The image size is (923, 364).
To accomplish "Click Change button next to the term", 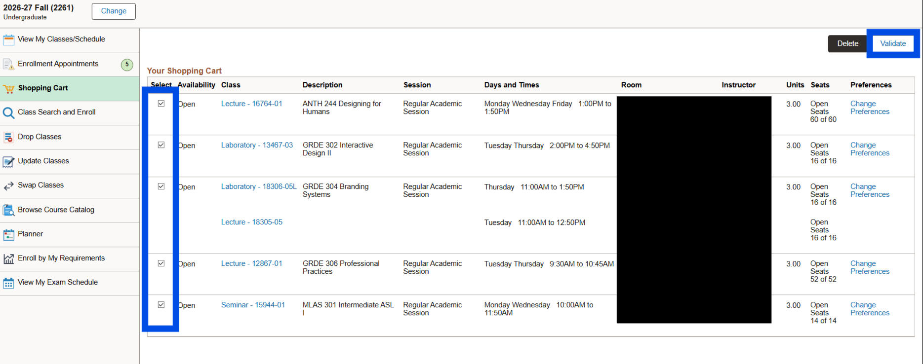I will tap(114, 11).
